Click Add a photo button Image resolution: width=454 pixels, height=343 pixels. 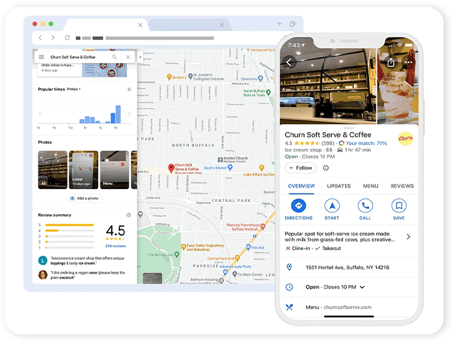click(x=84, y=198)
